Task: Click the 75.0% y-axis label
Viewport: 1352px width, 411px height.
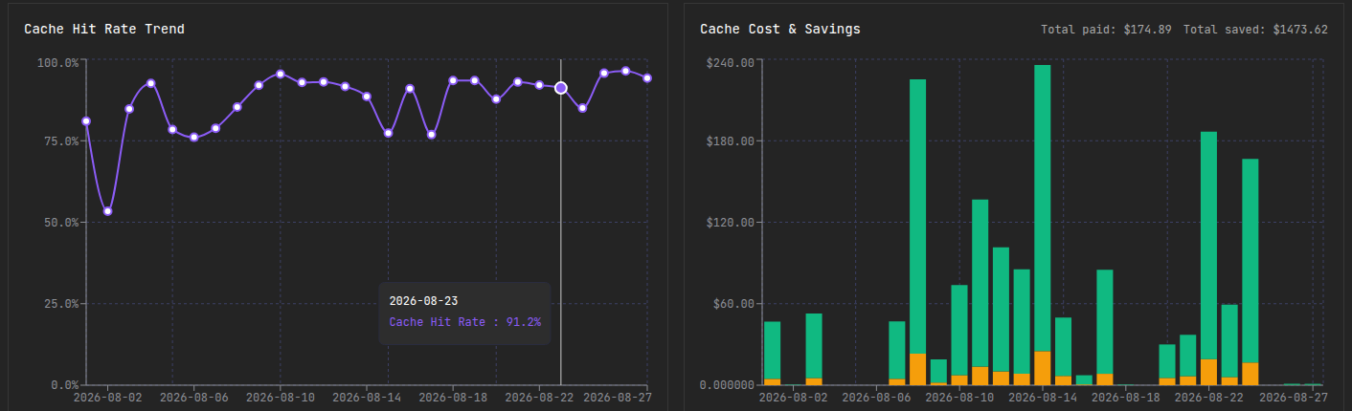Action: [x=60, y=141]
